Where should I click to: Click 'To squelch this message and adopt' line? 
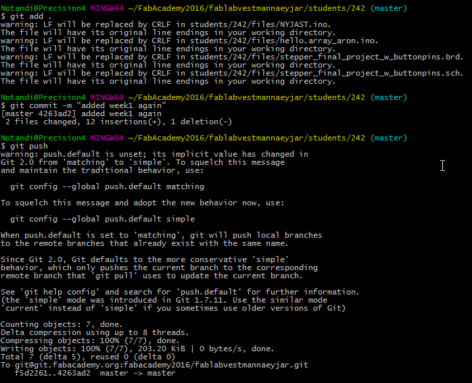143,203
